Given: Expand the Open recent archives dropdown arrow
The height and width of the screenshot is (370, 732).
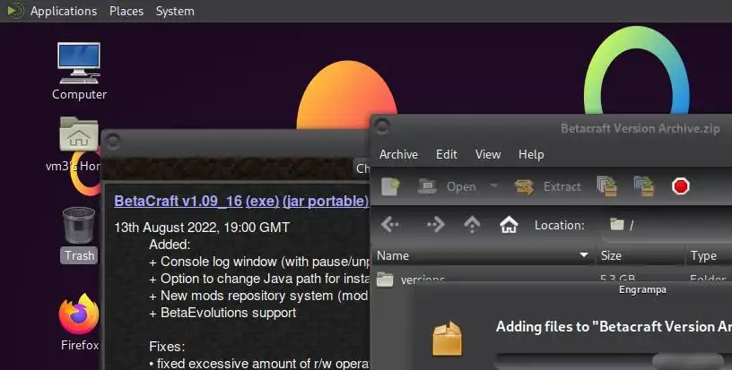Looking at the screenshot, I should click(x=493, y=186).
